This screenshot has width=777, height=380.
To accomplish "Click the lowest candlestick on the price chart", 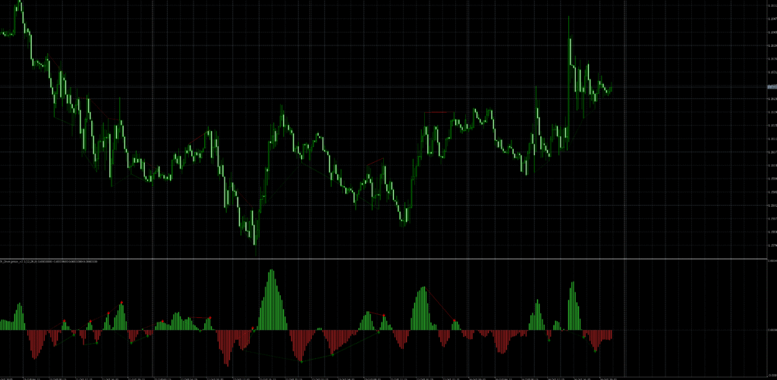I will pyautogui.click(x=255, y=235).
